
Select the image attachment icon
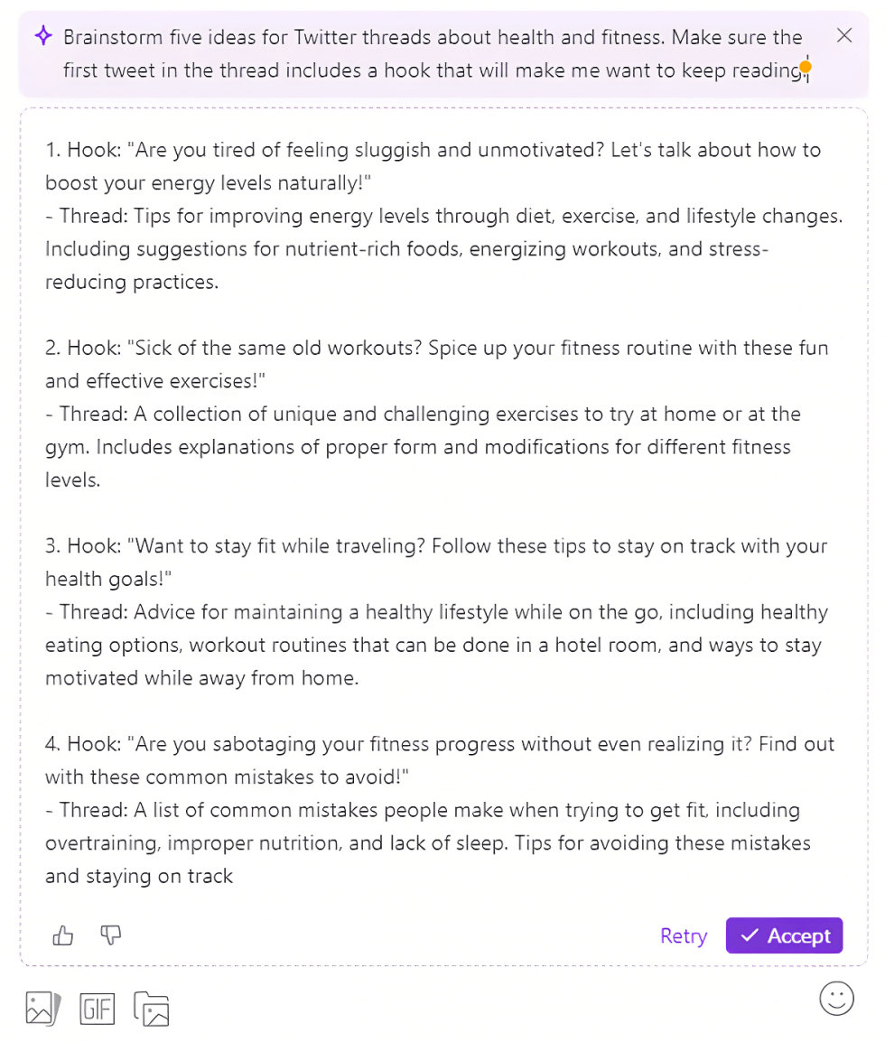click(42, 1008)
